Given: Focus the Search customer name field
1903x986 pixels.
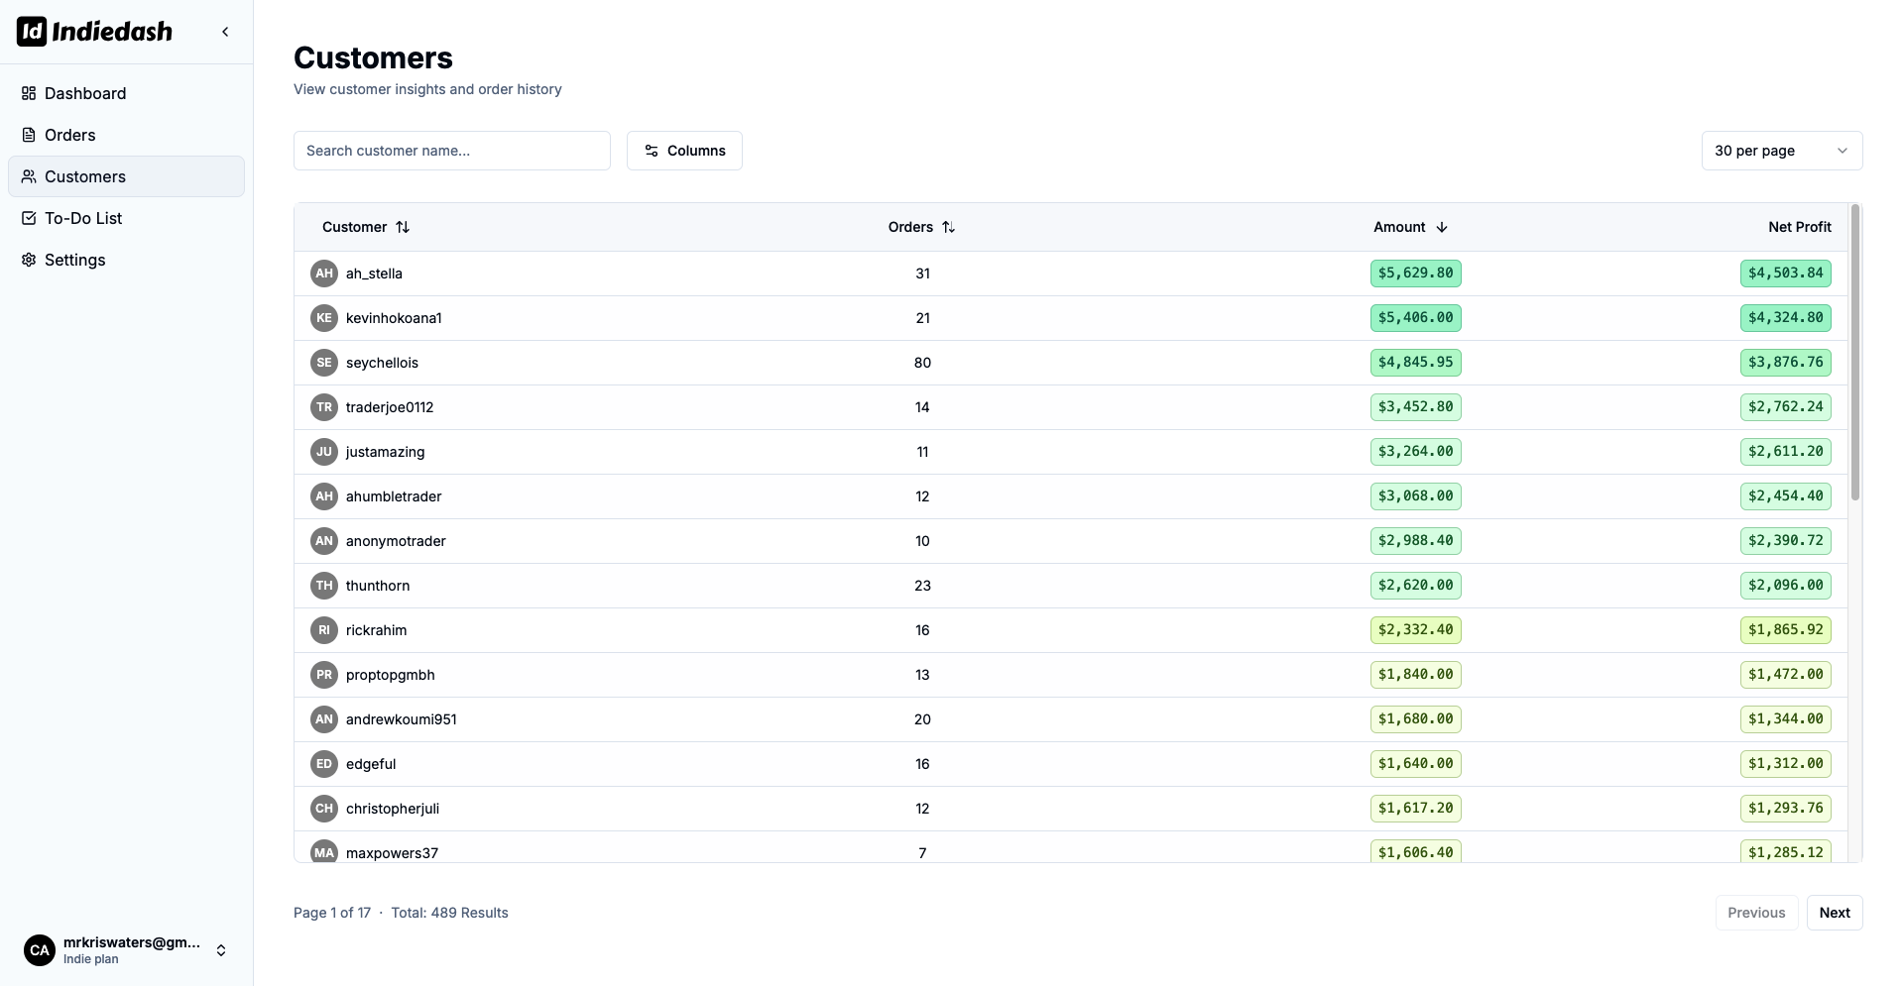Looking at the screenshot, I should [452, 151].
